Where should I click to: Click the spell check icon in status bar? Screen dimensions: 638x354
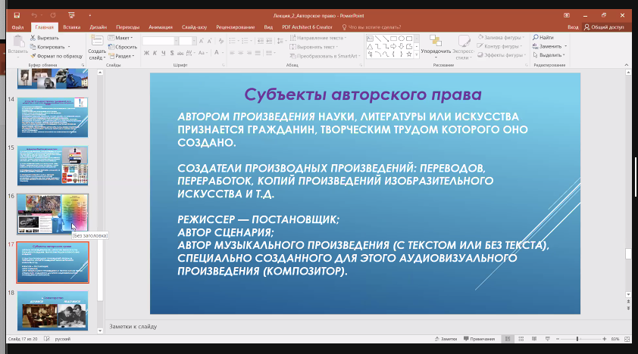(x=47, y=339)
